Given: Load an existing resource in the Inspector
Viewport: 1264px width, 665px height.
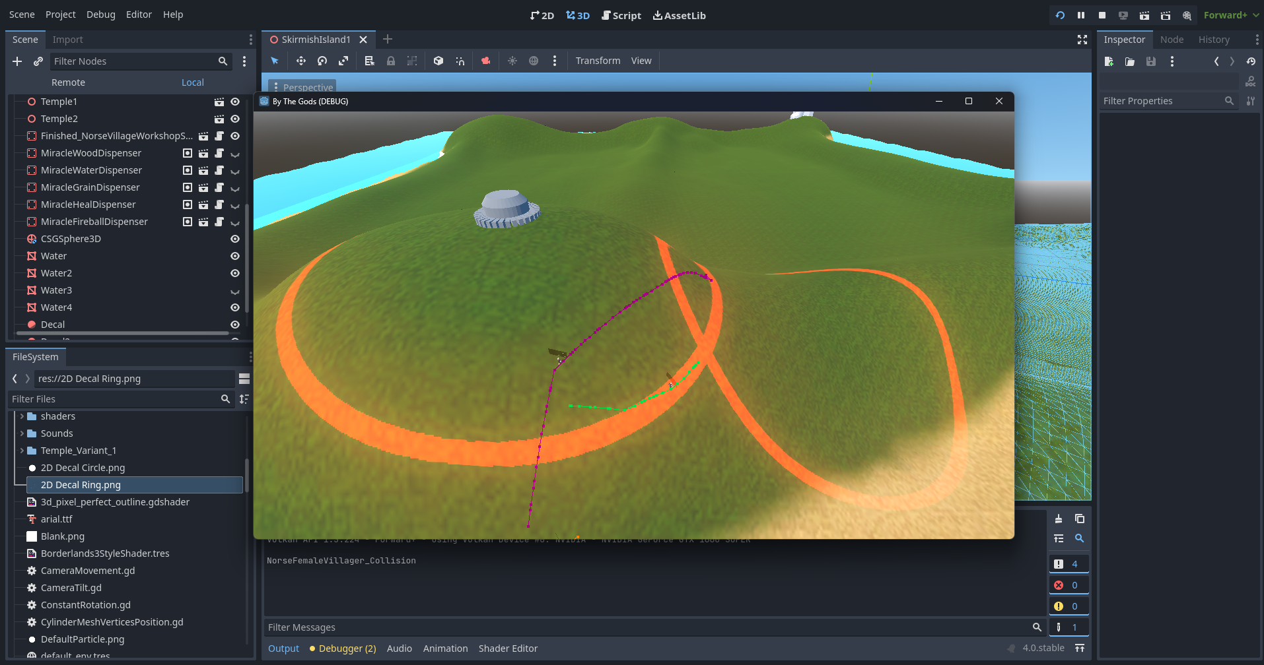Looking at the screenshot, I should coord(1130,61).
